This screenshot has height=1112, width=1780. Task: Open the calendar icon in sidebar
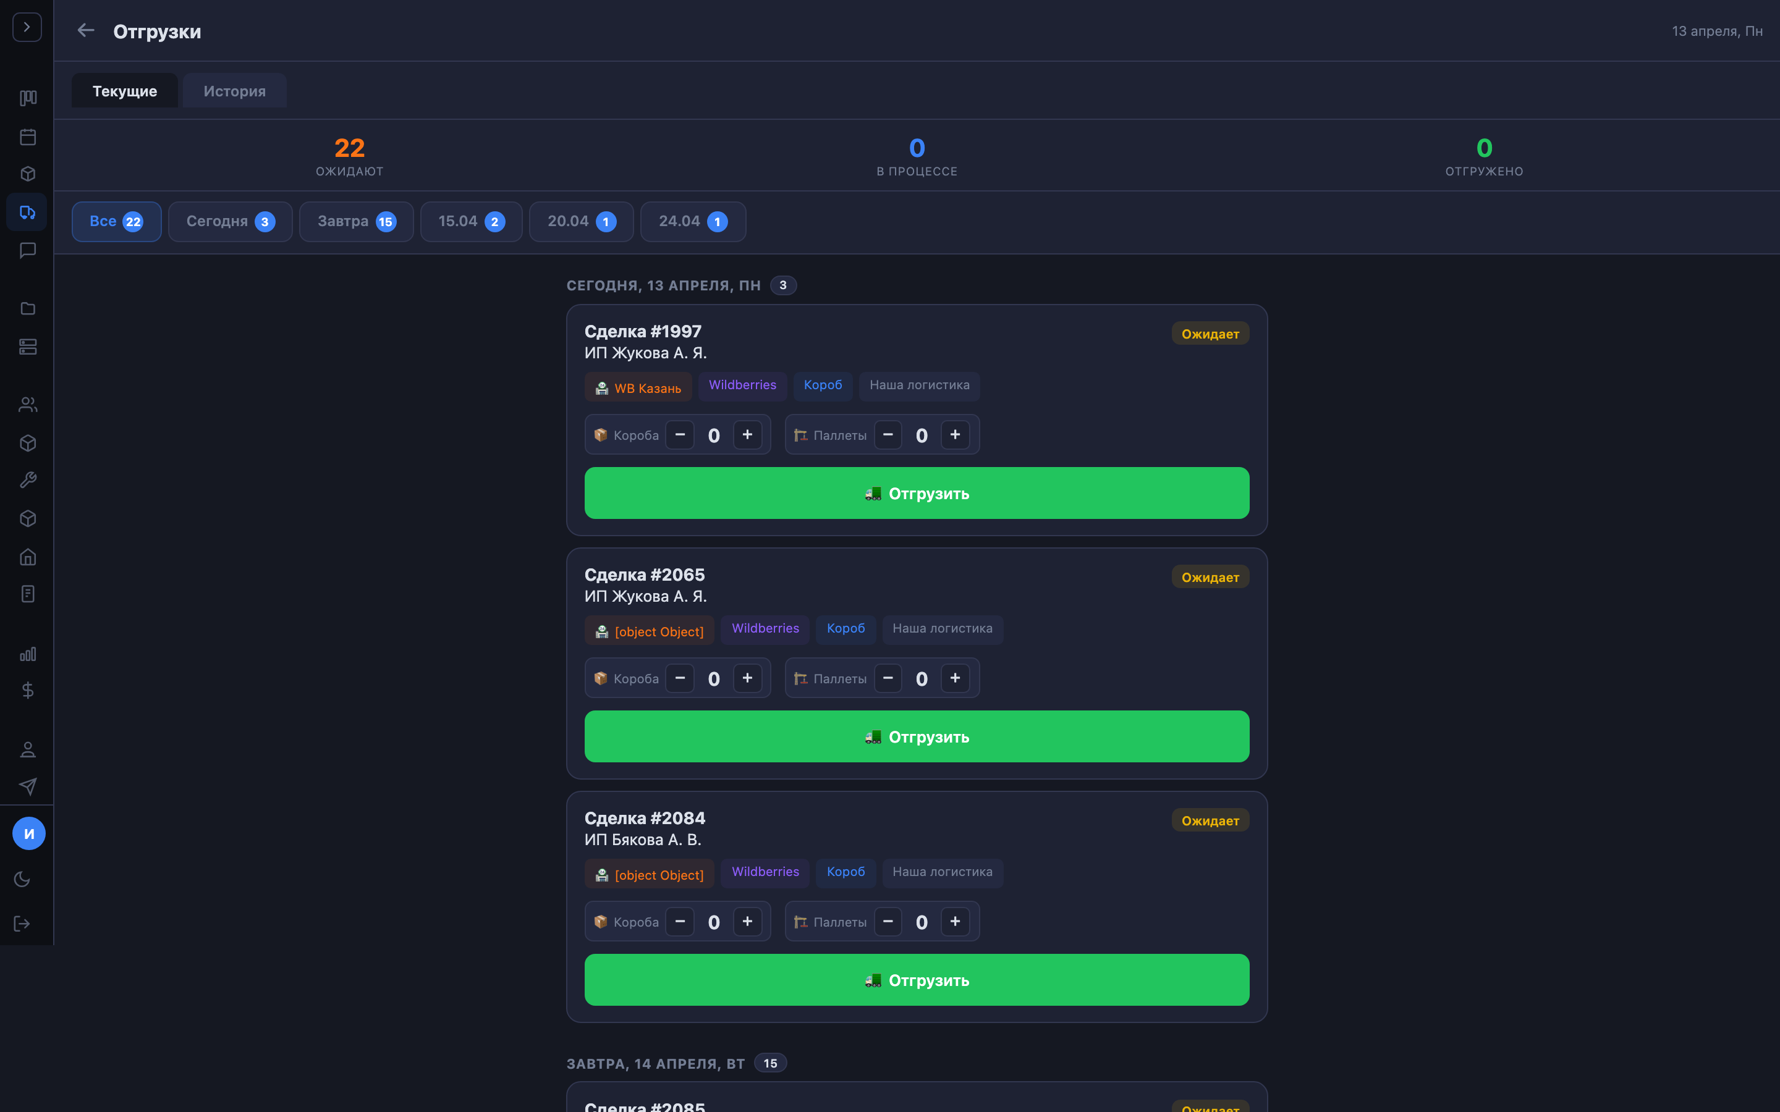(28, 137)
